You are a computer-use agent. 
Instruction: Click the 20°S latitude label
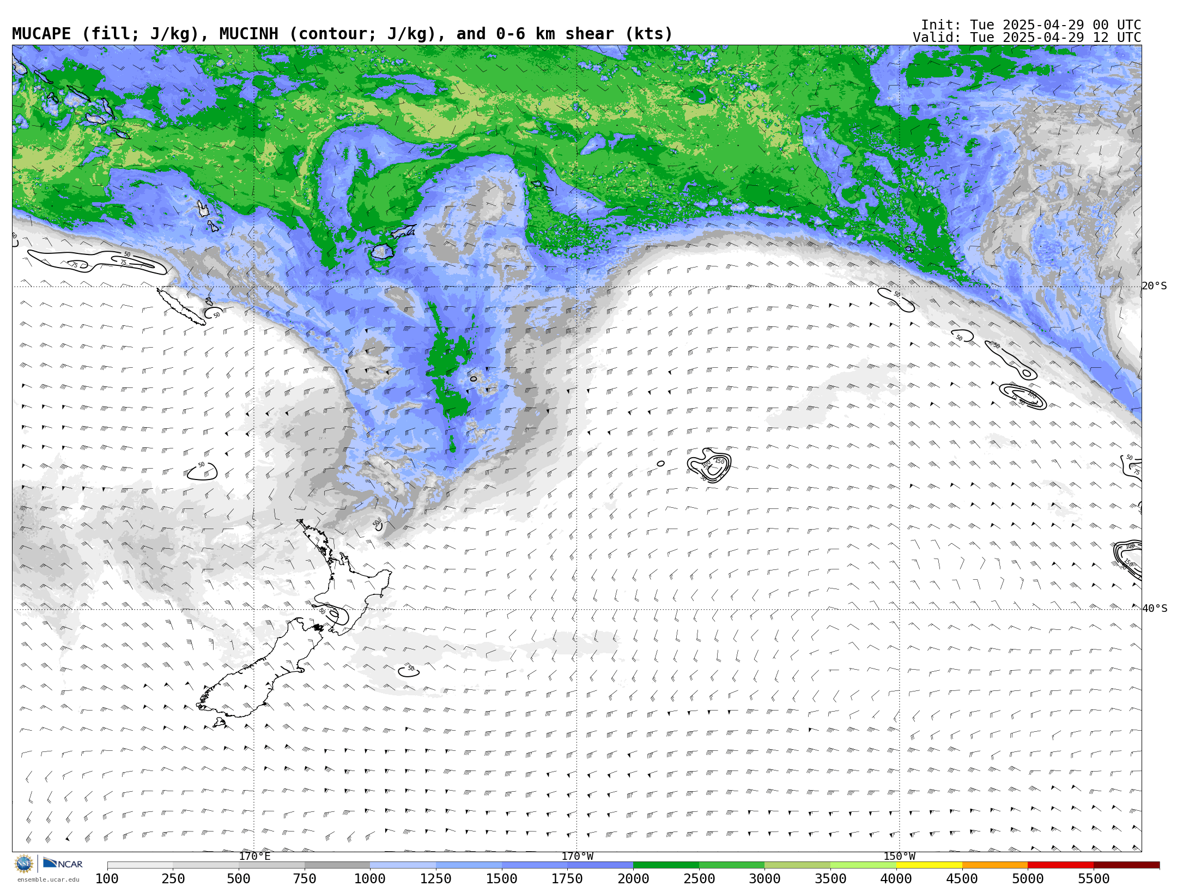(x=1154, y=286)
